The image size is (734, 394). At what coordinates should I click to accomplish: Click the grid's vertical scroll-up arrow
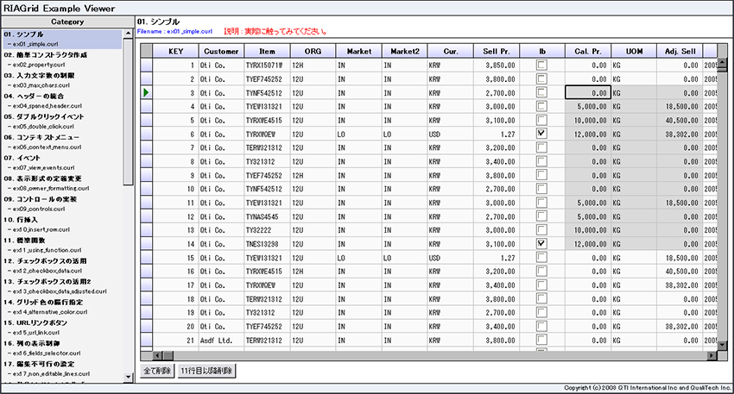tap(723, 64)
